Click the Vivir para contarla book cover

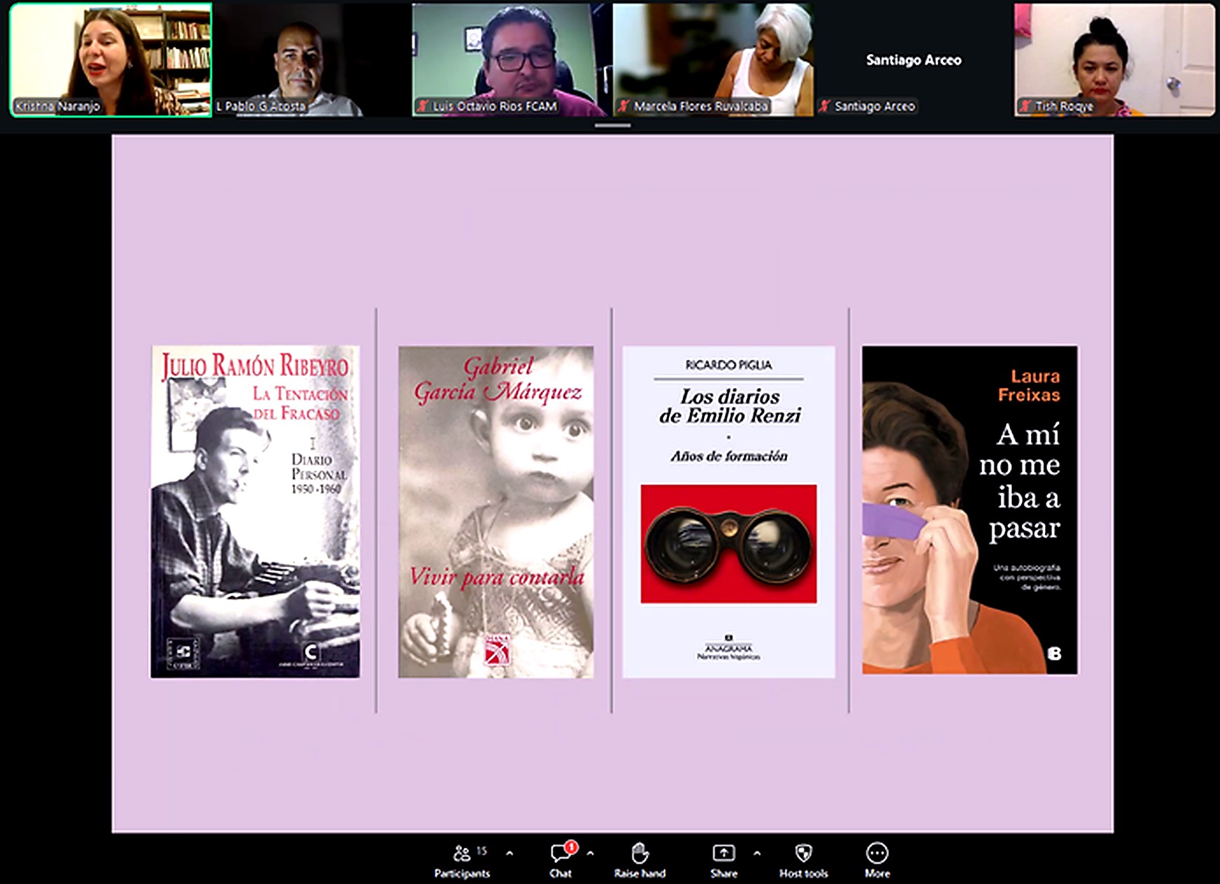496,512
